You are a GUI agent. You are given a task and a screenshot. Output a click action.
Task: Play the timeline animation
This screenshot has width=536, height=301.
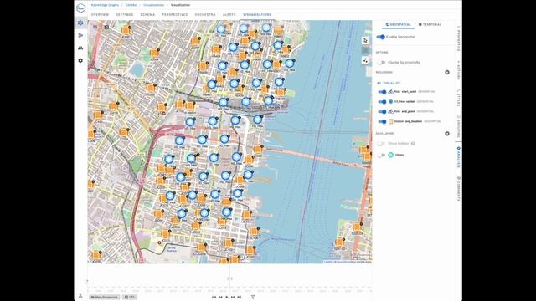pyautogui.click(x=227, y=298)
